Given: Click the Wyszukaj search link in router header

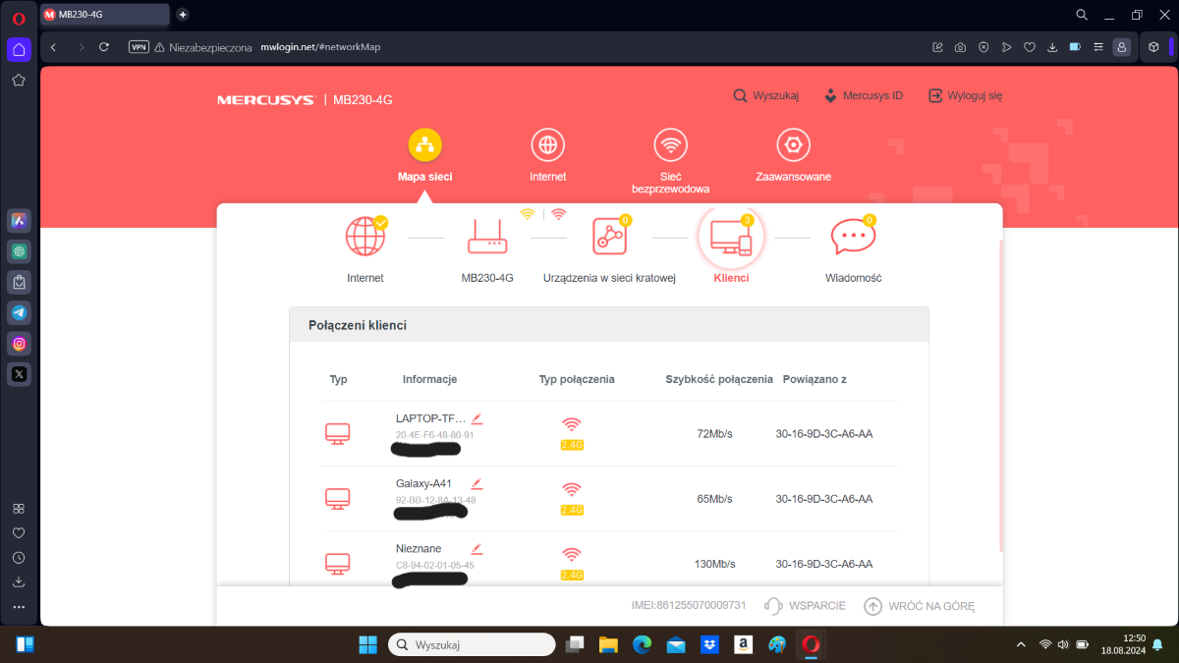Looking at the screenshot, I should 765,96.
